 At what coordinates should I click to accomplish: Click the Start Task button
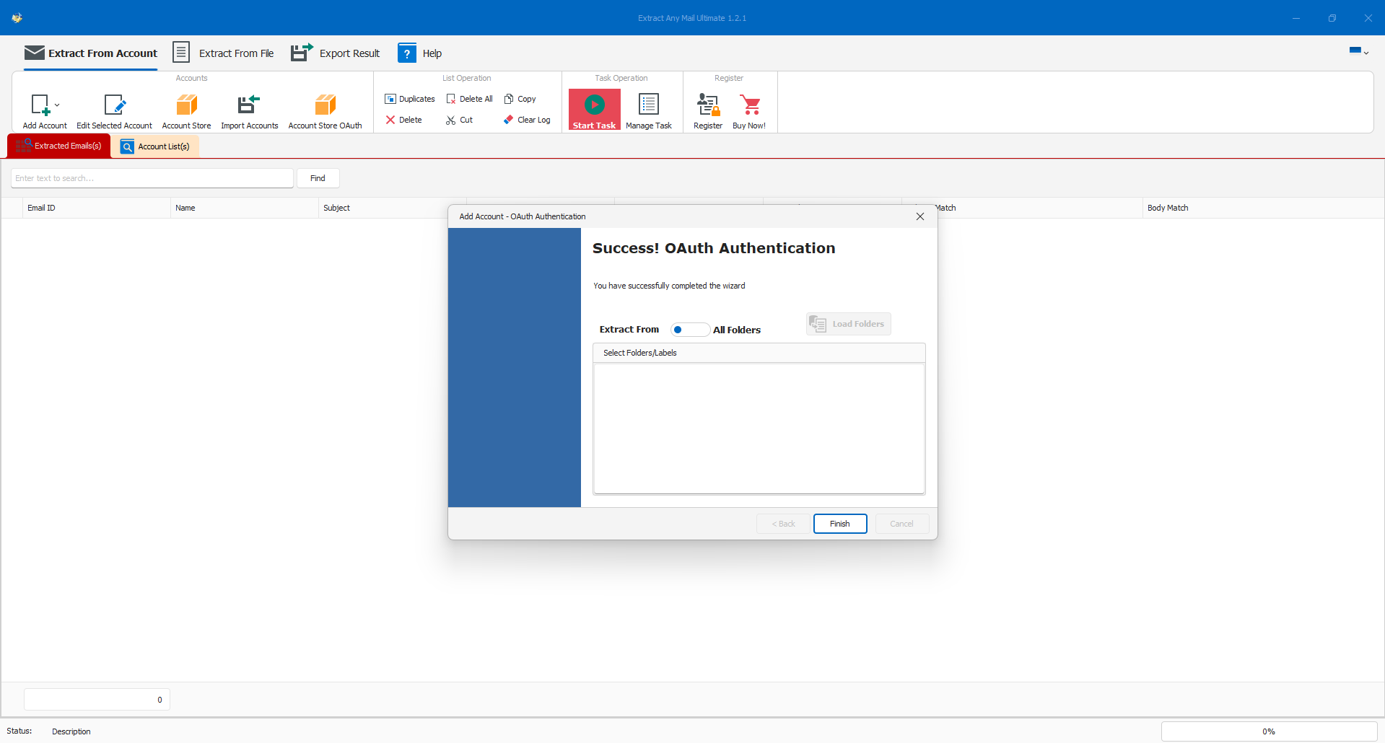(593, 110)
